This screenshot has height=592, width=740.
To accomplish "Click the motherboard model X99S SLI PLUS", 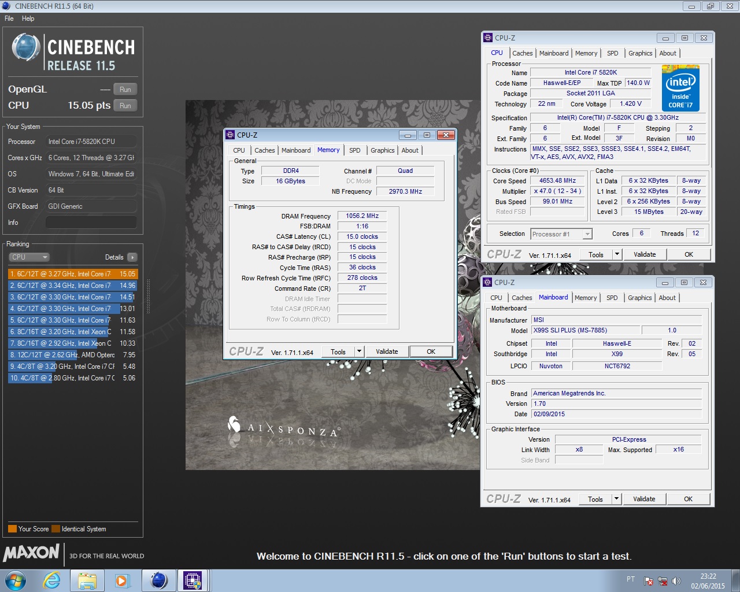I will tap(586, 330).
